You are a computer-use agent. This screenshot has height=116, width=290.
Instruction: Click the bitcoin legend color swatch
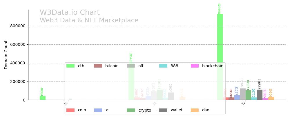click(x=98, y=66)
